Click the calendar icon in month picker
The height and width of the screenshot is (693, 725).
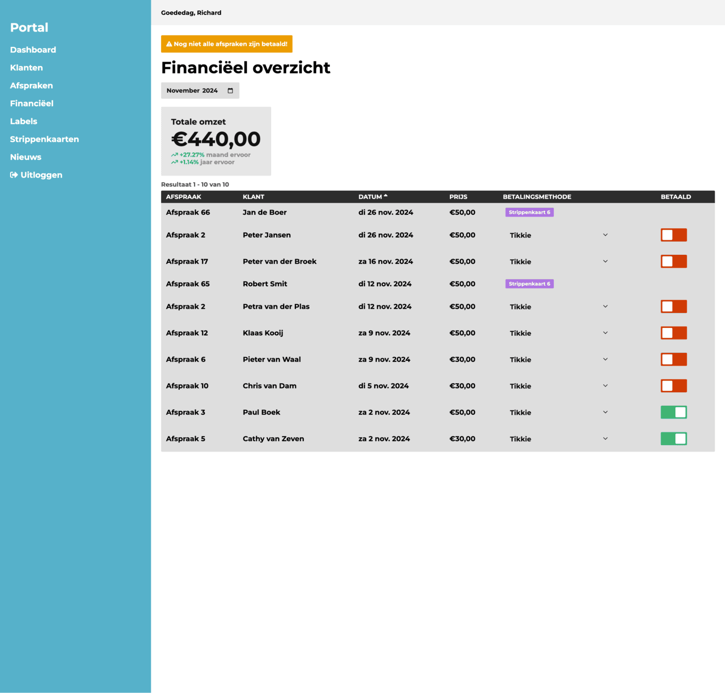click(230, 91)
